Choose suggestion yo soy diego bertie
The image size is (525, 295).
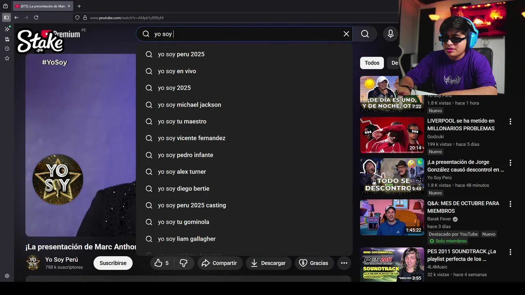click(x=244, y=188)
